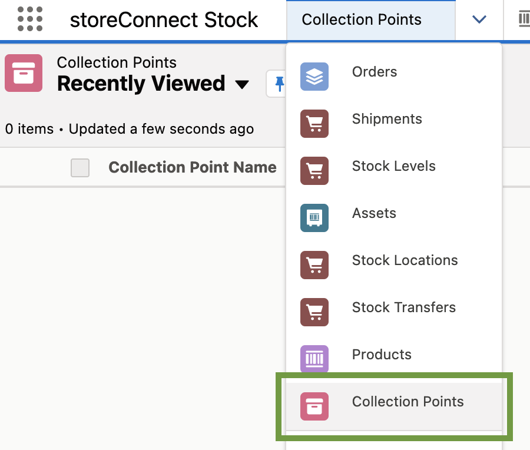Click the Products barcode icon

(x=314, y=359)
